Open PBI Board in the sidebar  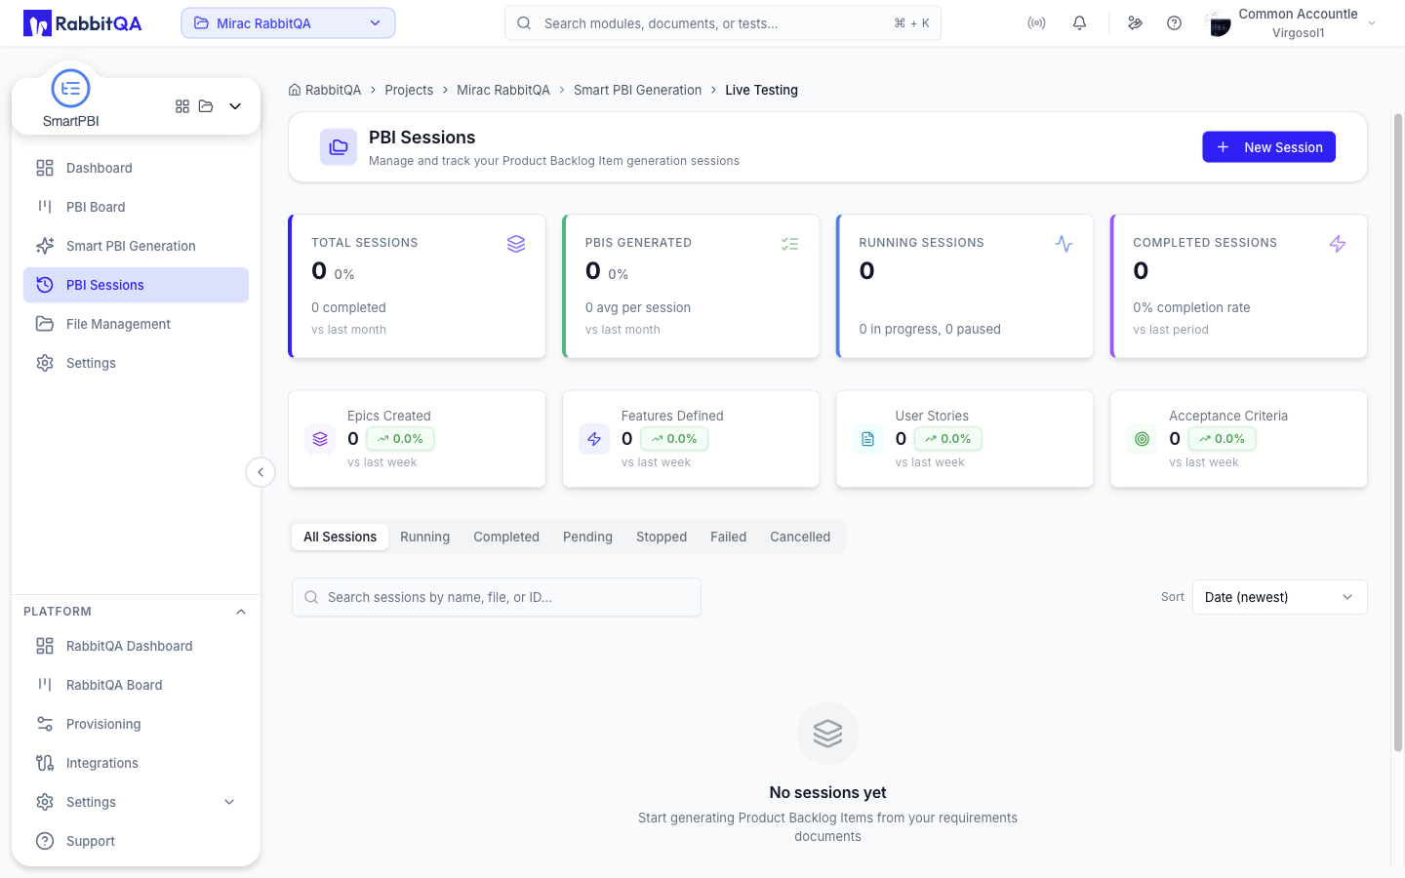136,207
